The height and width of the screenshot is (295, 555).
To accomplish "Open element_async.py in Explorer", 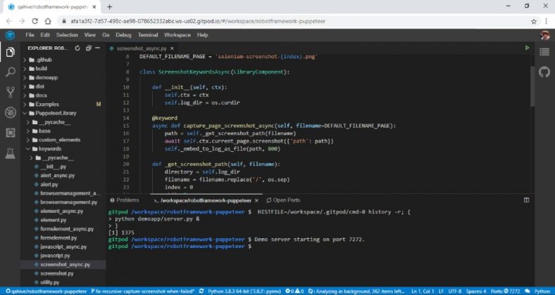I will click(x=61, y=211).
